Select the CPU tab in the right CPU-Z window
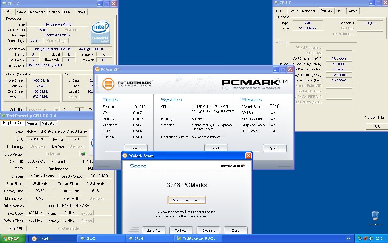This screenshot has width=388, height=243. tap(279, 11)
